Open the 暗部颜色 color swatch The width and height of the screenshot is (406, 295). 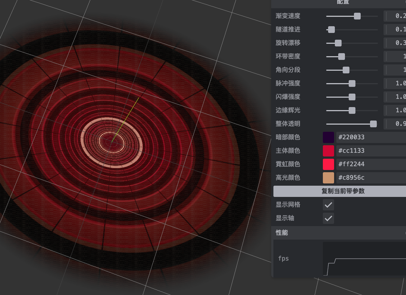point(328,137)
